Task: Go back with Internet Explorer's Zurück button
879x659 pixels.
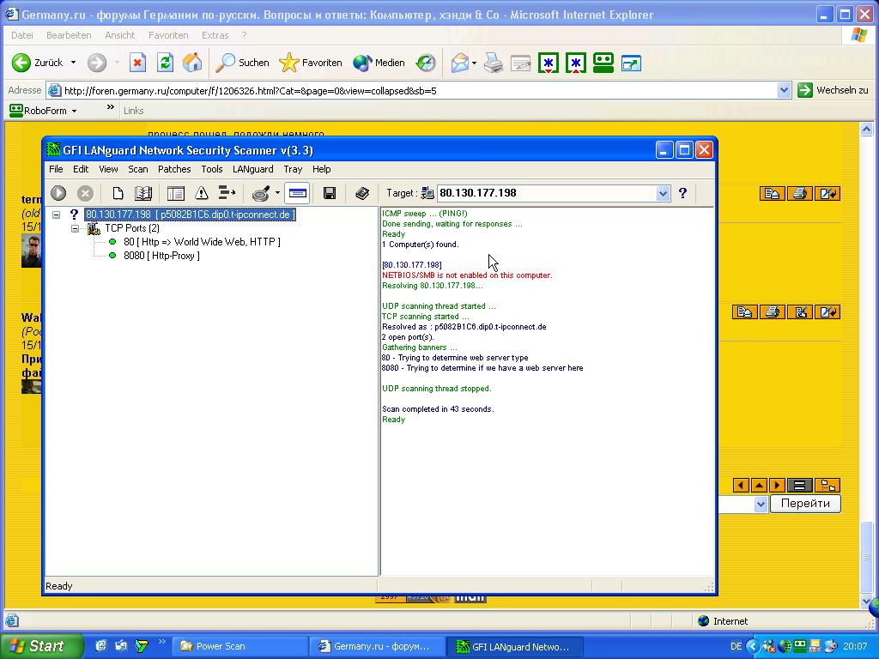Action: (x=38, y=63)
